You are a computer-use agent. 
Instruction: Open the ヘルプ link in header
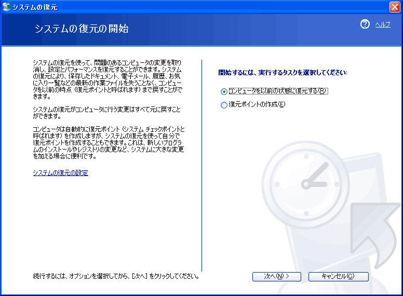click(383, 24)
